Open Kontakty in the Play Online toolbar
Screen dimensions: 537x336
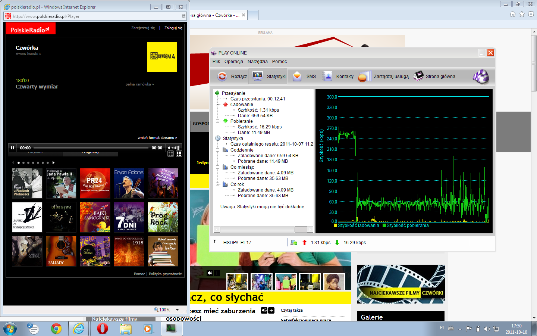[x=338, y=76]
